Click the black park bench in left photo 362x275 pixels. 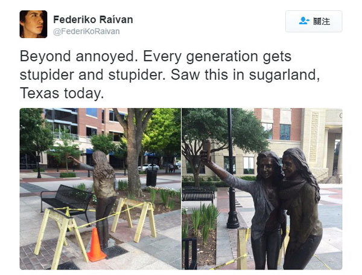click(x=67, y=202)
